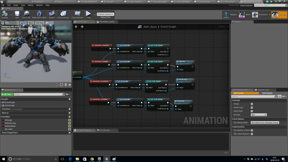Image resolution: width=288 pixels, height=162 pixels.
Task: Switch to Skeleton editor mode
Action: coord(230,15)
